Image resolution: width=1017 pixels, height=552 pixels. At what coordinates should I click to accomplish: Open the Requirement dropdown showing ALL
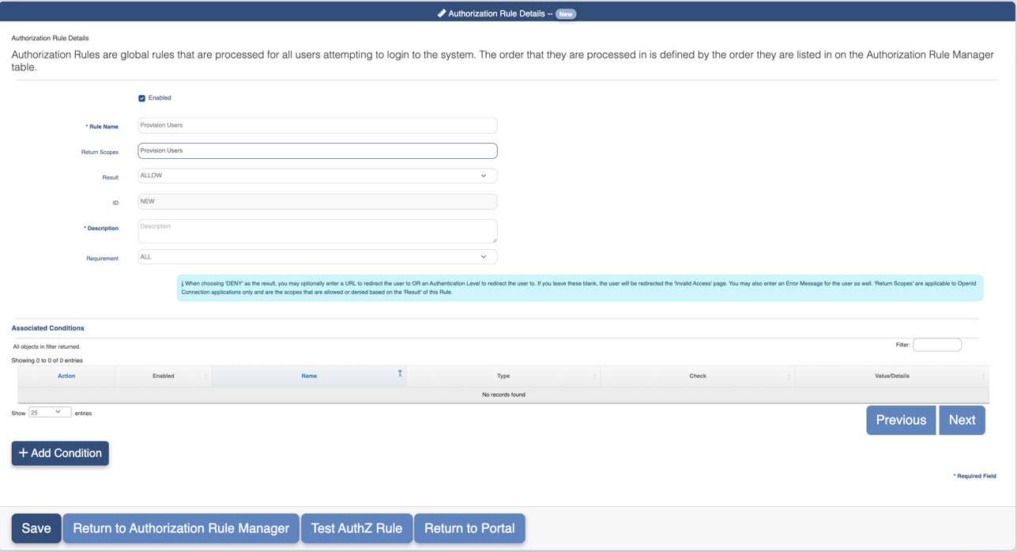318,257
